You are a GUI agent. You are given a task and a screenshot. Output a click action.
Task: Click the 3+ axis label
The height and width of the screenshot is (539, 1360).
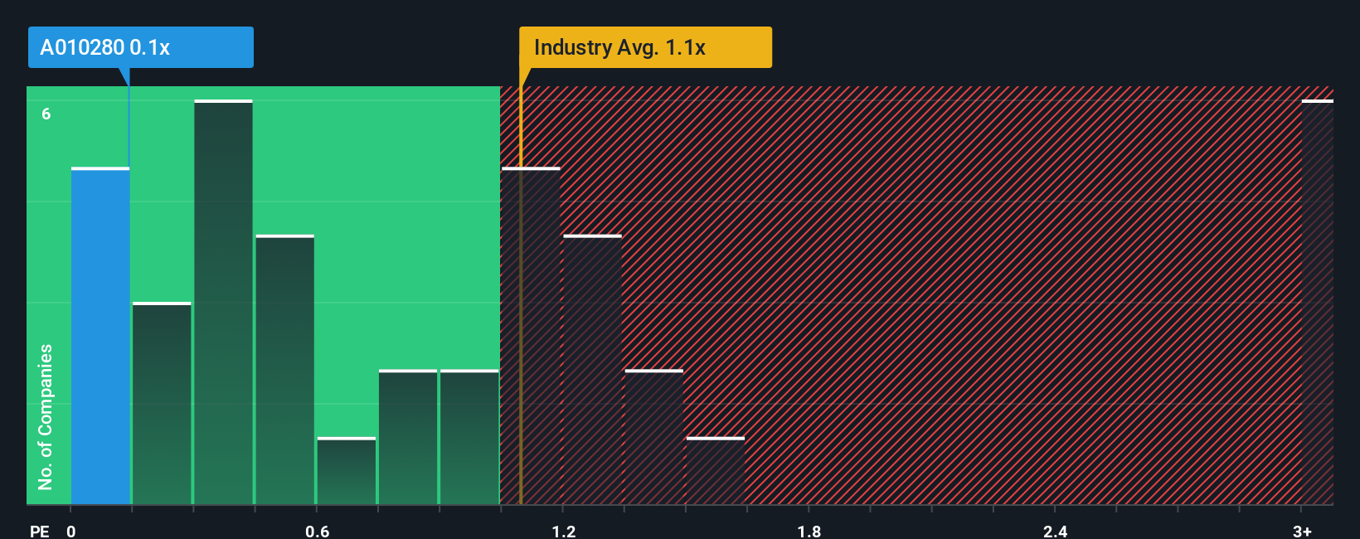[1302, 531]
